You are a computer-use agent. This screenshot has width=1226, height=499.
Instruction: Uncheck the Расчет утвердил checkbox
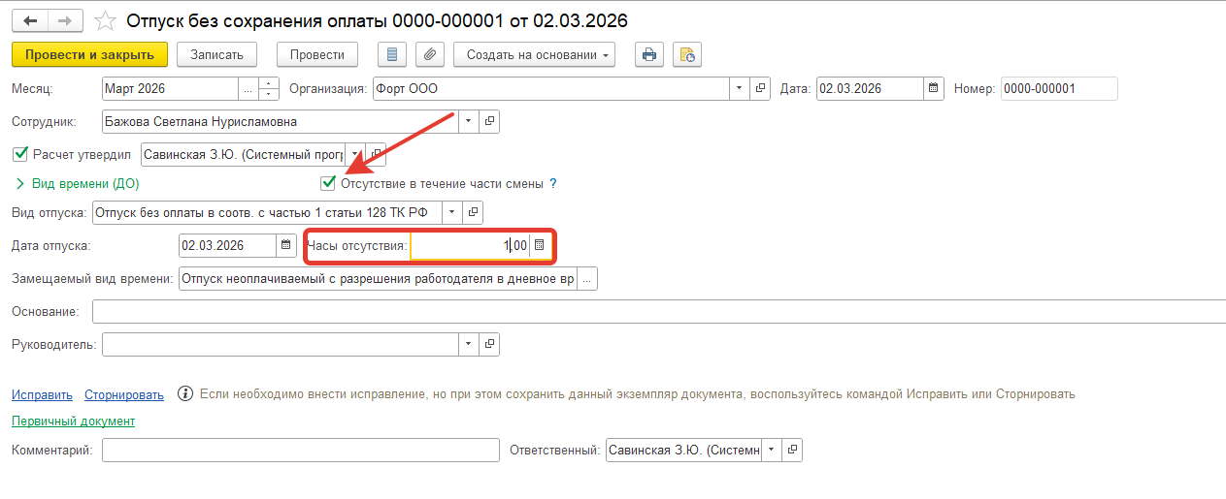pos(19,153)
